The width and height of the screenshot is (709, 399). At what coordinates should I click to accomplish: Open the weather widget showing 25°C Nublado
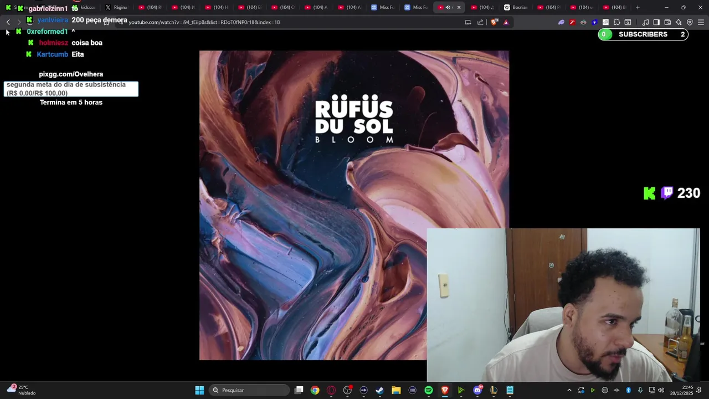[x=21, y=390]
